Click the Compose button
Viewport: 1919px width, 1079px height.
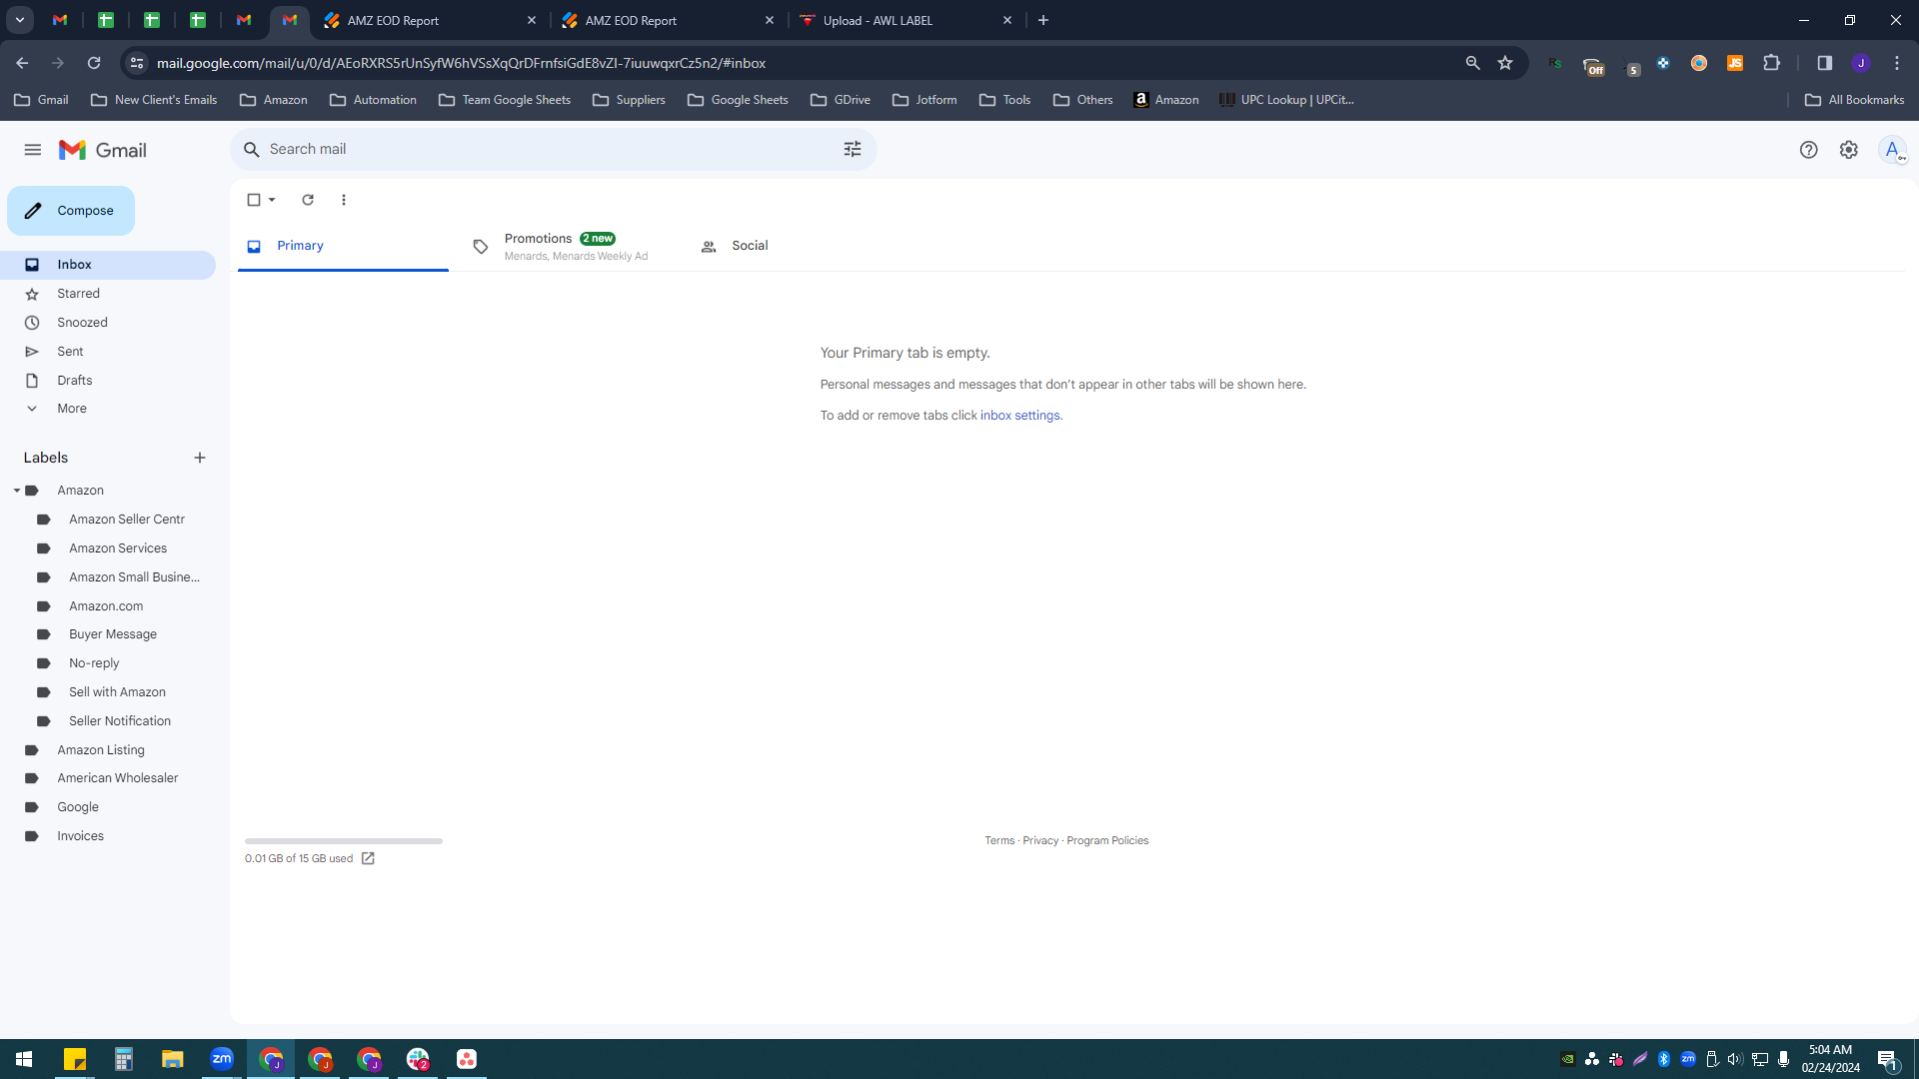[x=71, y=211]
